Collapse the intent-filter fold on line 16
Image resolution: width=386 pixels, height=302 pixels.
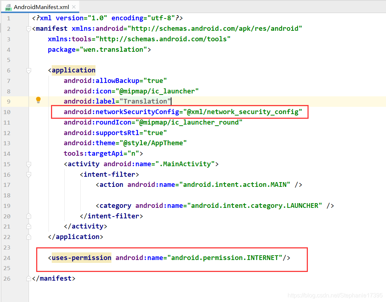pos(29,175)
